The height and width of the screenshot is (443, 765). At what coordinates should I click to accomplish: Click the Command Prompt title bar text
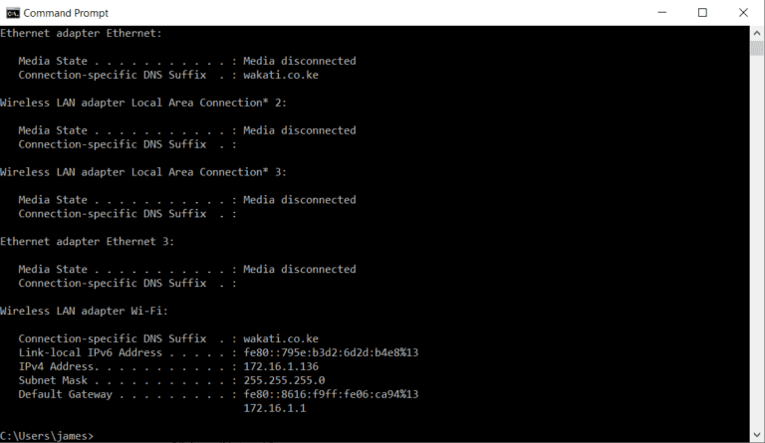[x=66, y=13]
